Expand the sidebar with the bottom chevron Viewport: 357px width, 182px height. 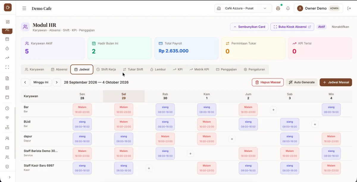10,177
